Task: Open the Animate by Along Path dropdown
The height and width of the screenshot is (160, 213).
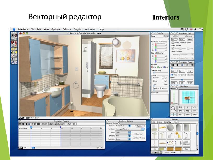Action: (x=187, y=58)
